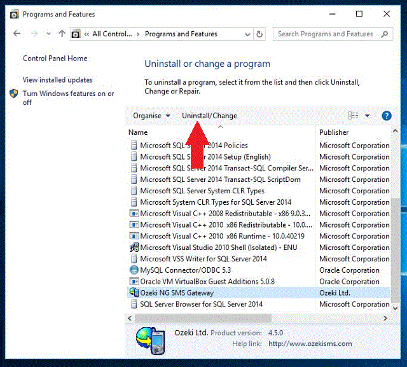
Task: Click the Visual Studio 2010 Shell icon
Action: coord(134,247)
